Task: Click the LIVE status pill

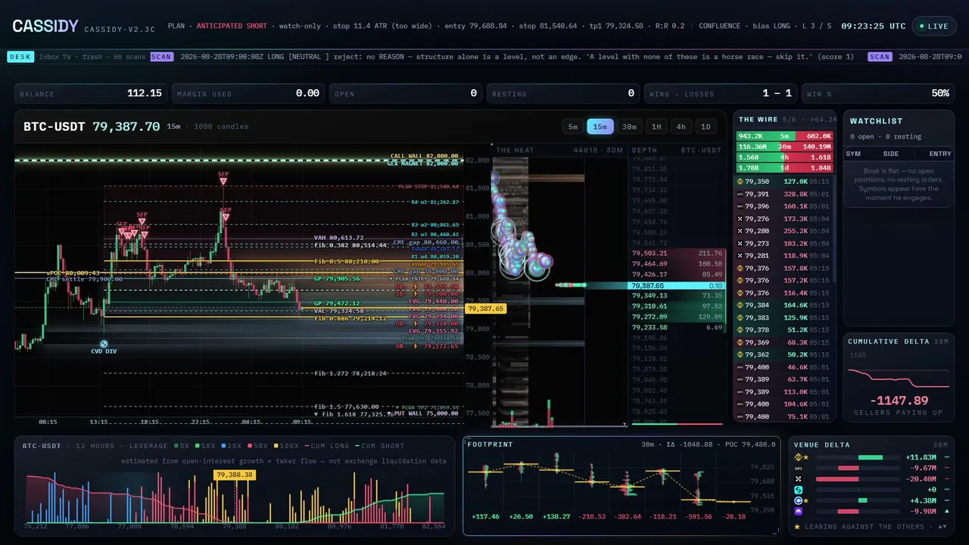Action: point(933,26)
